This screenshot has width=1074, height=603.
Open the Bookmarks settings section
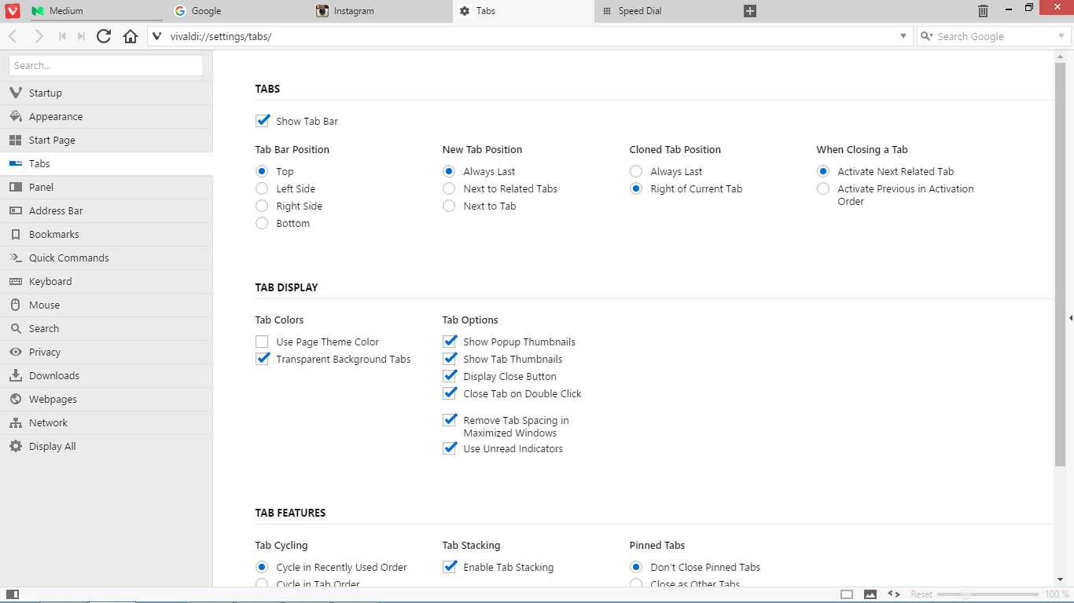[54, 234]
